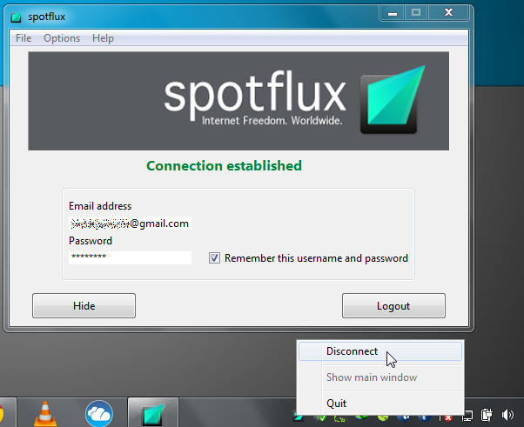Click the Hide button
Screen dimensions: 524x427
(84, 306)
